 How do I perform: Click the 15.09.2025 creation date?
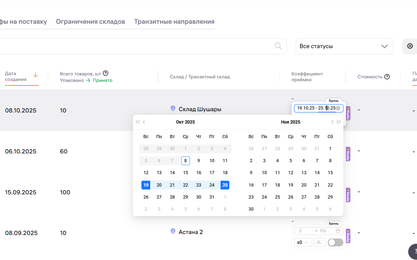21,192
